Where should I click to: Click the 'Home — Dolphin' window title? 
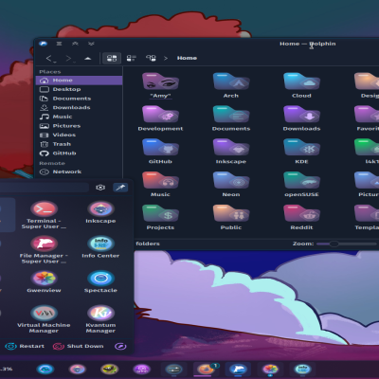click(308, 44)
